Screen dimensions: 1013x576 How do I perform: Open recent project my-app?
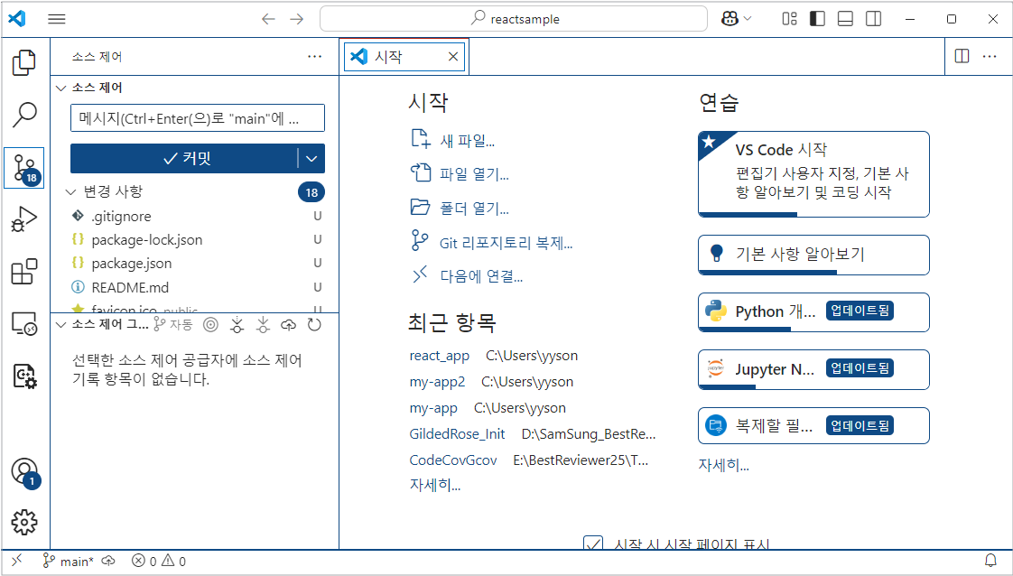pos(433,408)
